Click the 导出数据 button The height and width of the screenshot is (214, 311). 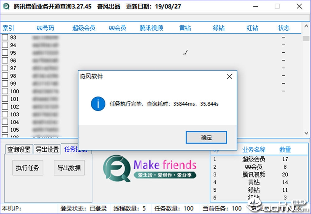tap(69, 168)
